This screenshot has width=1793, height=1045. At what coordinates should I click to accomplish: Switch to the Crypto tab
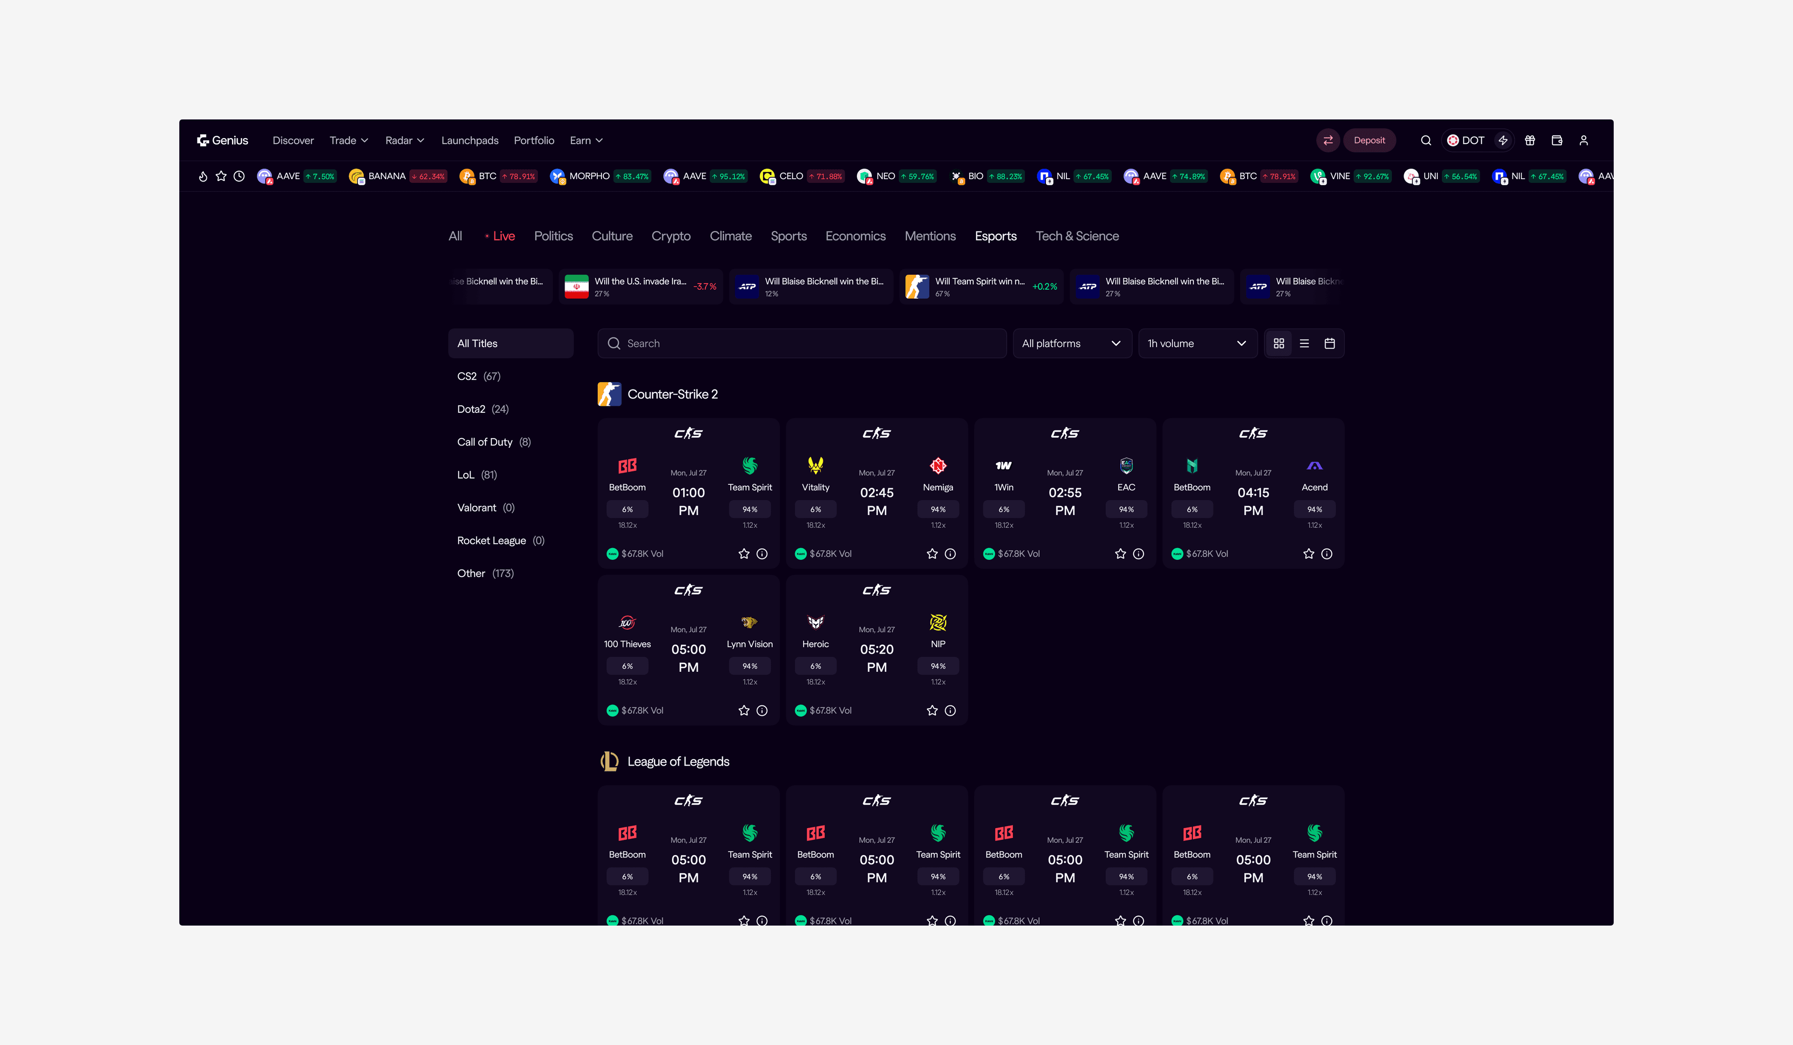coord(671,236)
